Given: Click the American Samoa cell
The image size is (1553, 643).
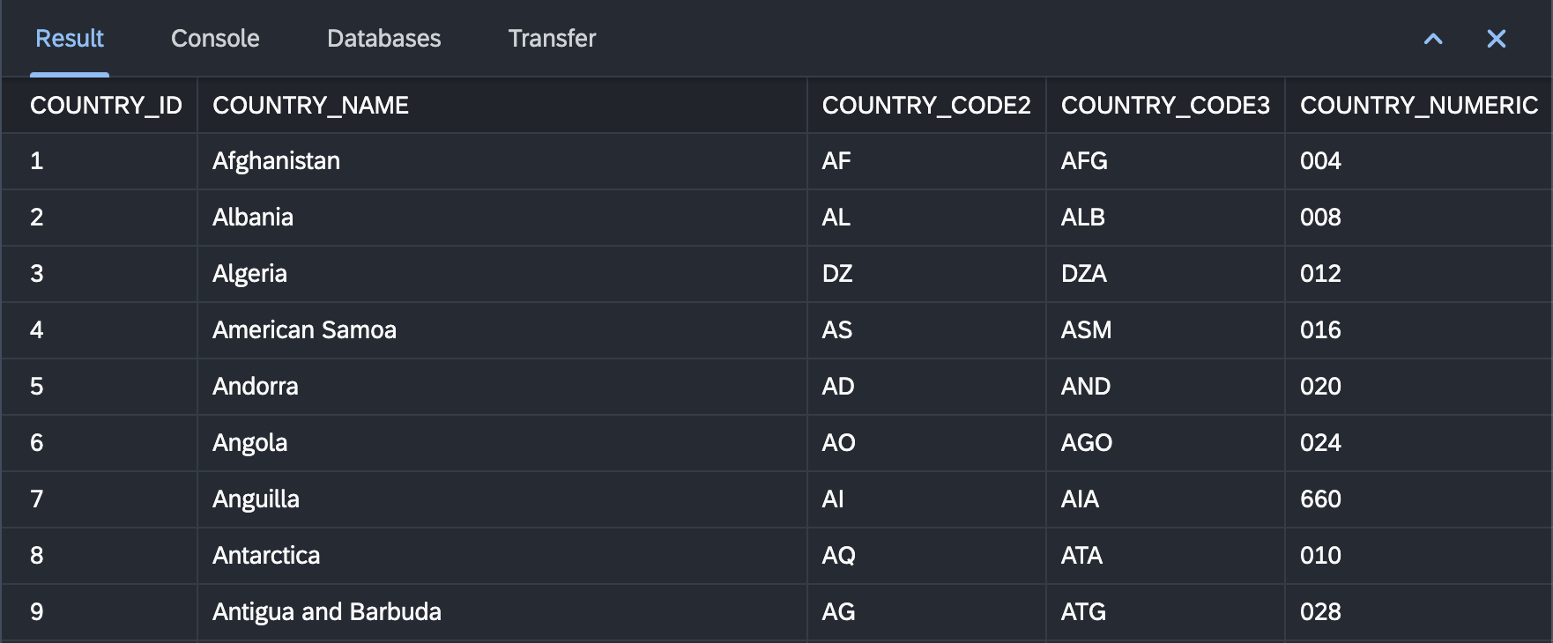Looking at the screenshot, I should [x=502, y=330].
